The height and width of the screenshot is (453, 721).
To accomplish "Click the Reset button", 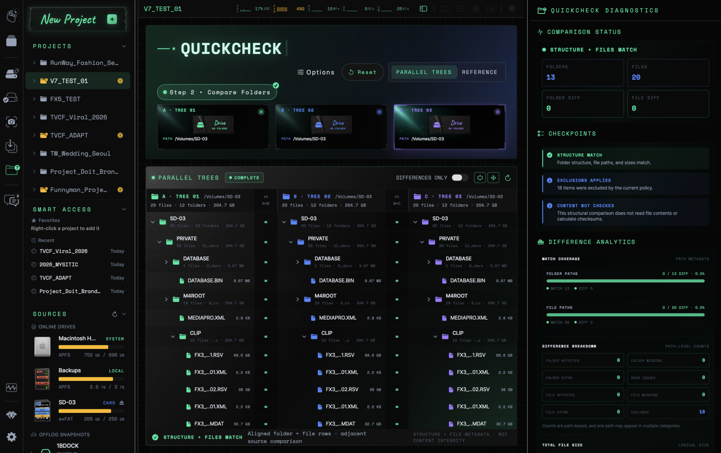I will (x=362, y=72).
